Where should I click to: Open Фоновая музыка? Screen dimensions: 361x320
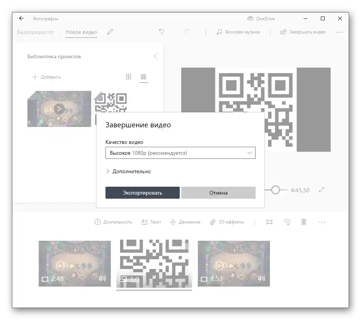tap(238, 32)
